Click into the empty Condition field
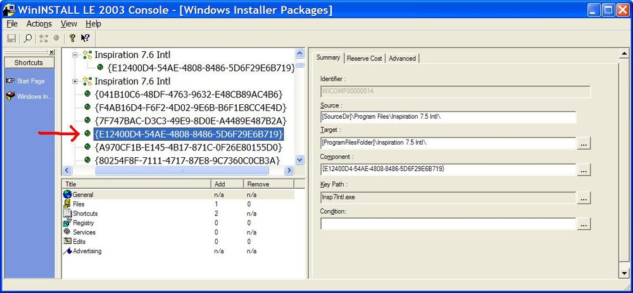Image resolution: width=633 pixels, height=293 pixels. coord(448,224)
